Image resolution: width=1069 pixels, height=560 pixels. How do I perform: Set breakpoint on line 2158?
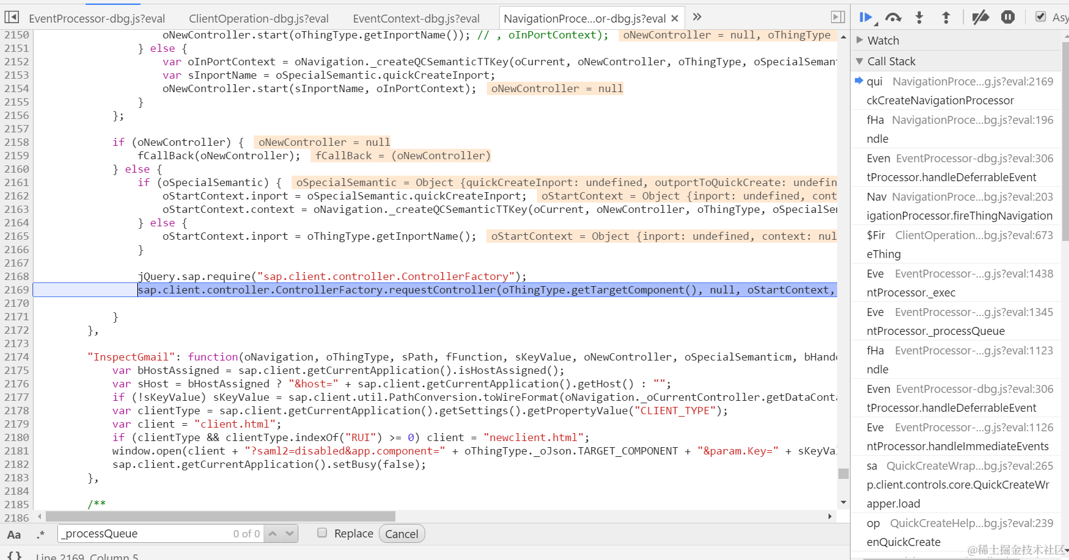pos(16,142)
